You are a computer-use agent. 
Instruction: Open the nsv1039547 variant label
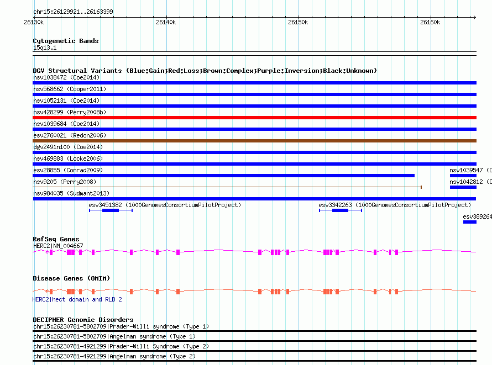coord(470,170)
